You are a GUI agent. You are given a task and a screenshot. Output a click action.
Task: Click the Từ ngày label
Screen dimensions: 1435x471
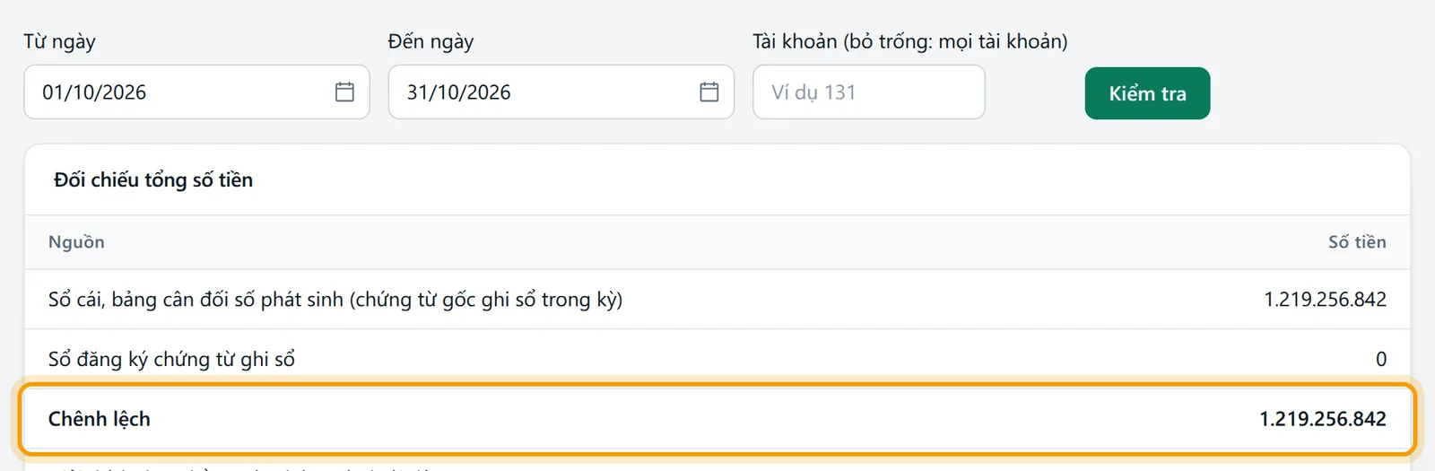[x=59, y=41]
